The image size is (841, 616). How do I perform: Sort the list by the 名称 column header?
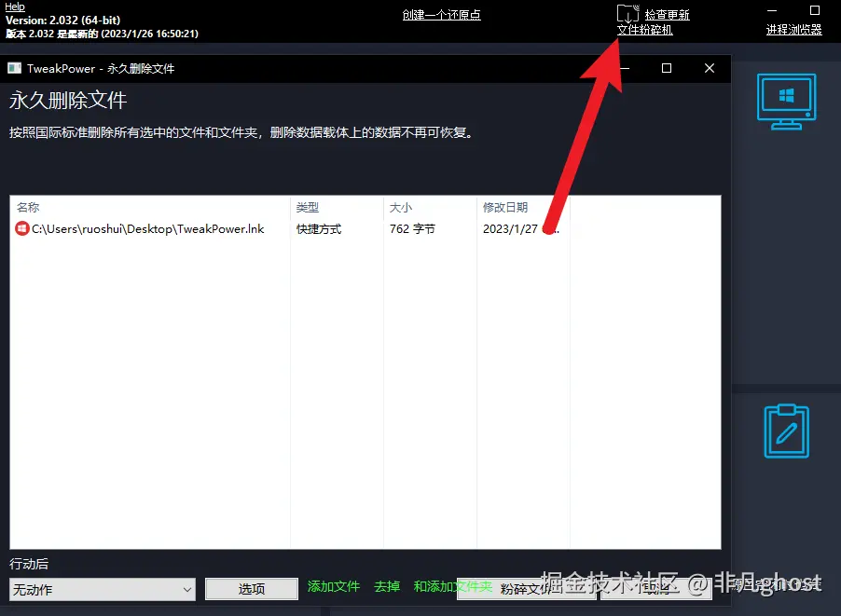coord(28,207)
